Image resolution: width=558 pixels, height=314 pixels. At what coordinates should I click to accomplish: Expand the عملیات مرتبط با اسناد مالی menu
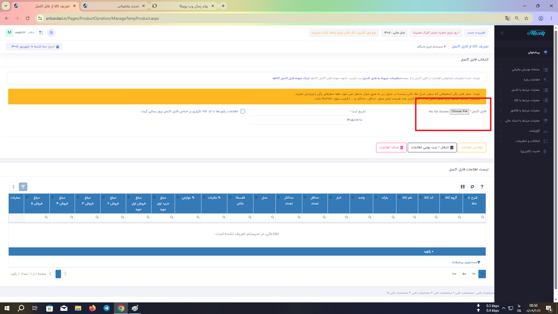tap(525, 121)
